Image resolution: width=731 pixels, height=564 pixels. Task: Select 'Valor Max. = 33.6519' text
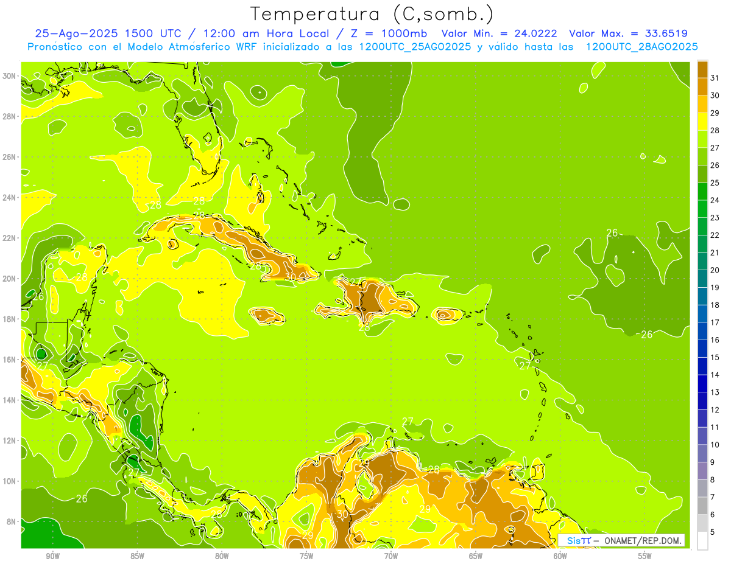click(628, 33)
